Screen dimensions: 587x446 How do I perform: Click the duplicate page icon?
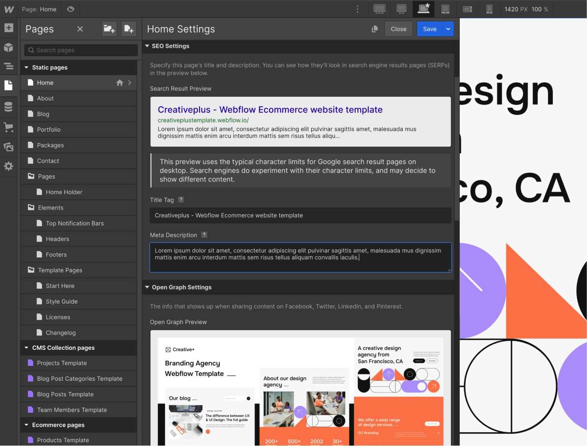374,29
